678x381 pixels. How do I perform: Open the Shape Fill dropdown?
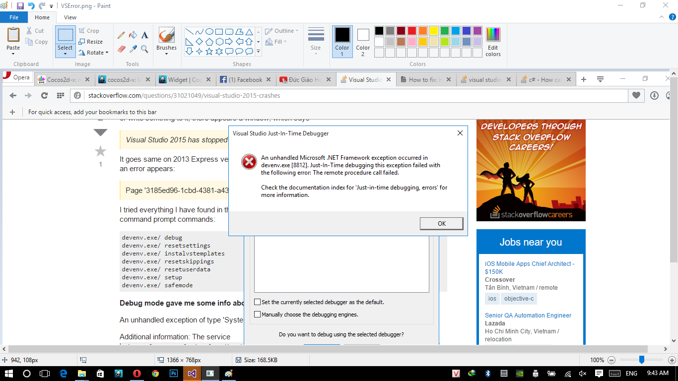point(276,42)
